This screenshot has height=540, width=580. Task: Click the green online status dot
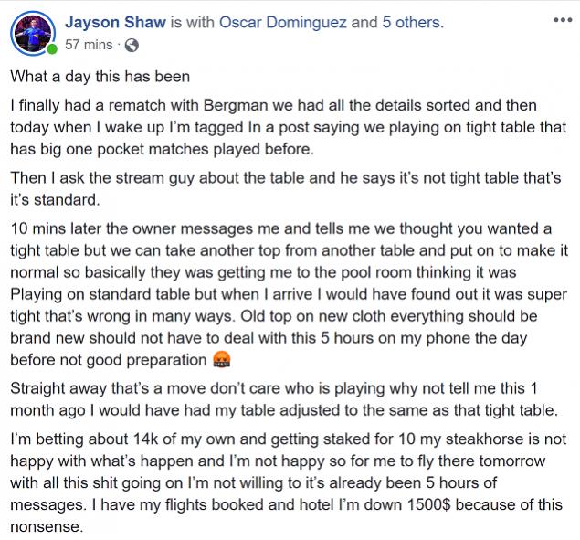click(x=51, y=48)
